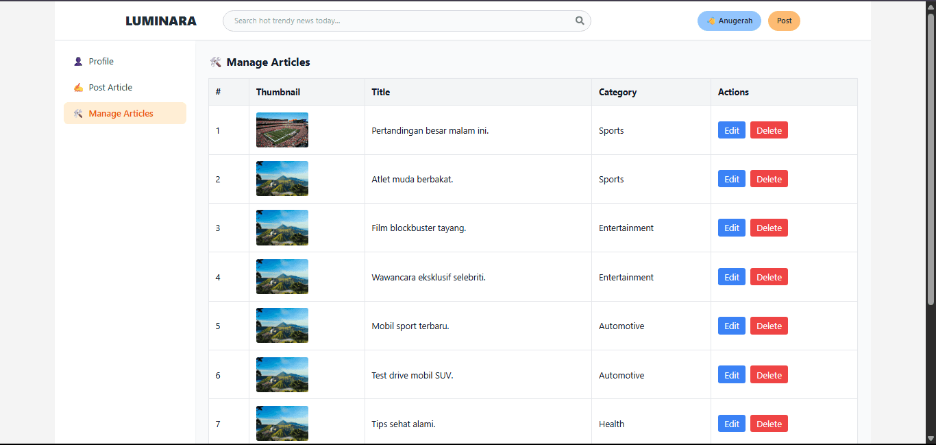This screenshot has width=936, height=445.
Task: Click into the hot trendy news search field
Action: [x=401, y=21]
